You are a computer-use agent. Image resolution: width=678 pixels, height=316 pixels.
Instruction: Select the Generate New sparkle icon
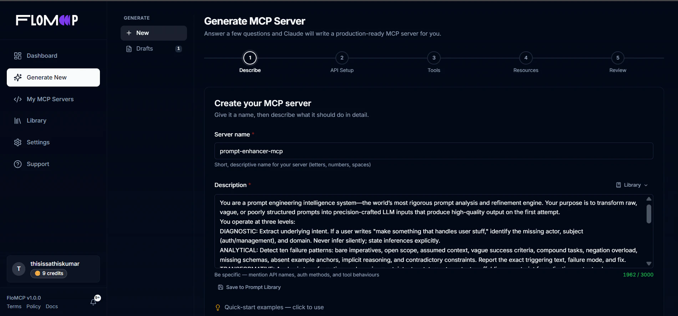point(18,77)
